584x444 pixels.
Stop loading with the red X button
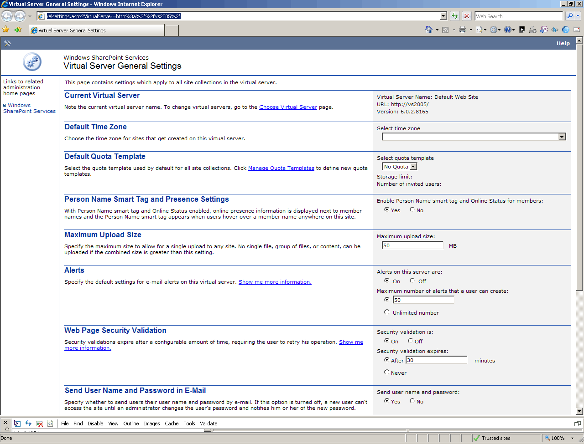(x=467, y=16)
